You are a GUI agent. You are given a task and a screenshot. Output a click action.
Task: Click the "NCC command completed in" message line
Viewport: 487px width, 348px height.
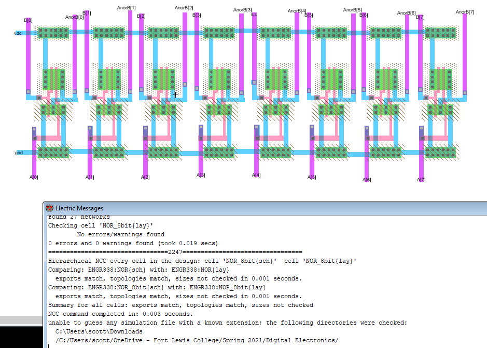pyautogui.click(x=120, y=314)
